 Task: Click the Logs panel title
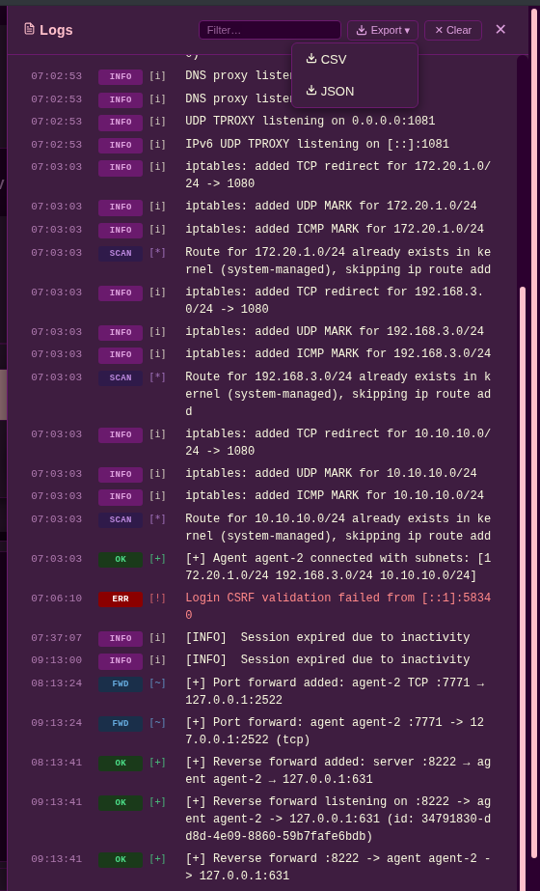click(56, 30)
